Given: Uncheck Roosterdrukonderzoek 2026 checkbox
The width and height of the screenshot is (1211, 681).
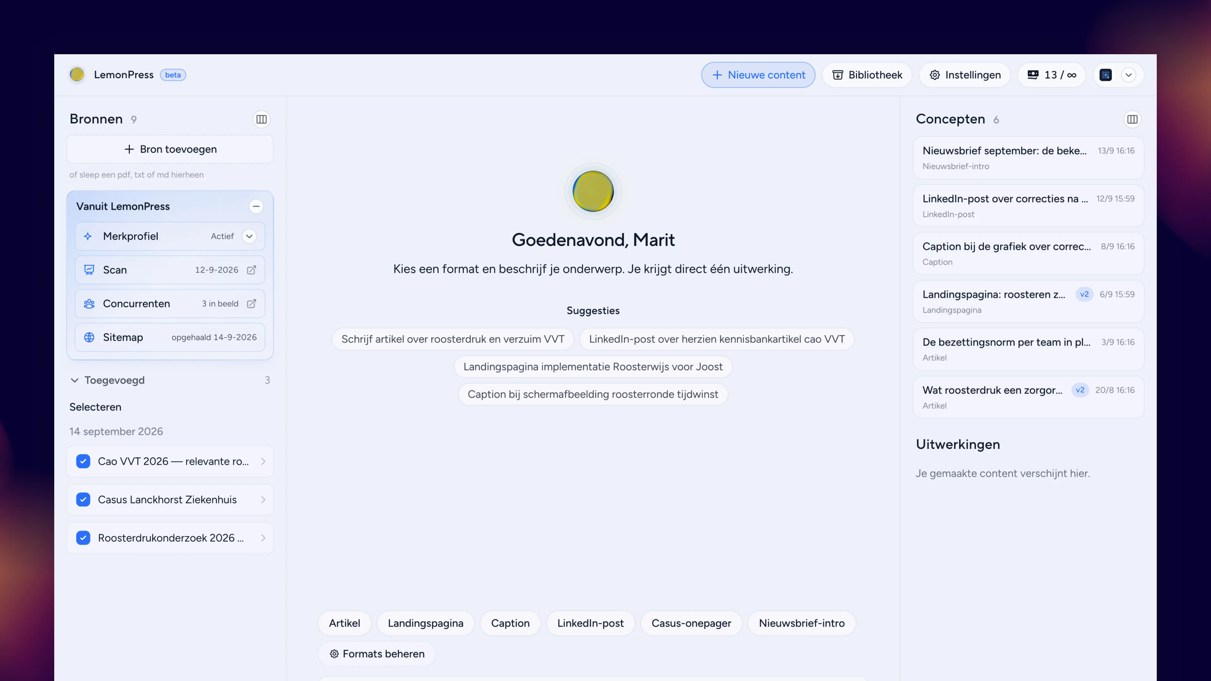Looking at the screenshot, I should 83,538.
